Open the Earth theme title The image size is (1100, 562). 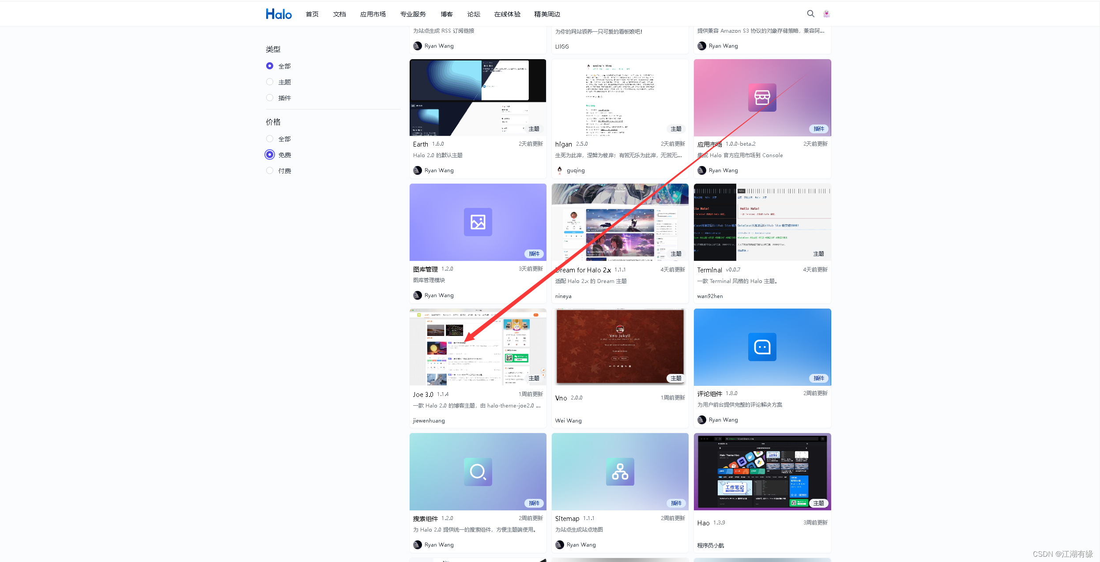[x=420, y=144]
